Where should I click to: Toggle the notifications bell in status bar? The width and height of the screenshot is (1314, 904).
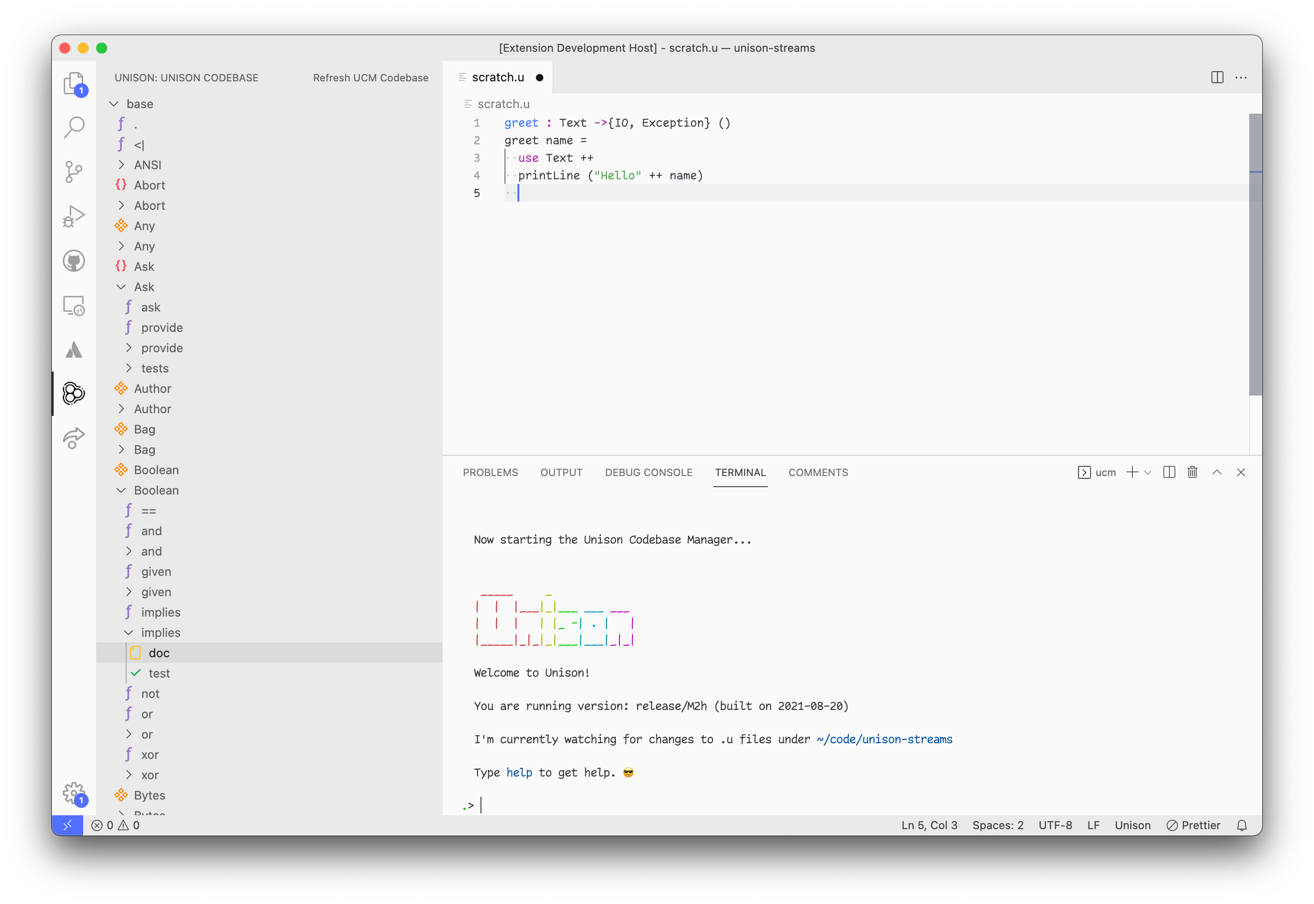coord(1241,825)
